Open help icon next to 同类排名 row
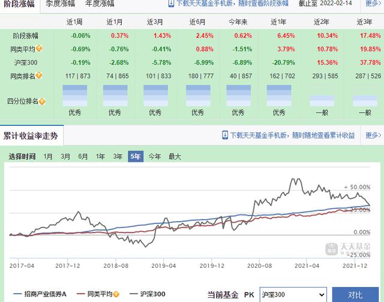384x302 pixels. [39, 75]
